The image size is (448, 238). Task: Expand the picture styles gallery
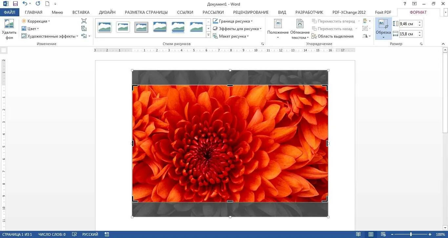(208, 34)
